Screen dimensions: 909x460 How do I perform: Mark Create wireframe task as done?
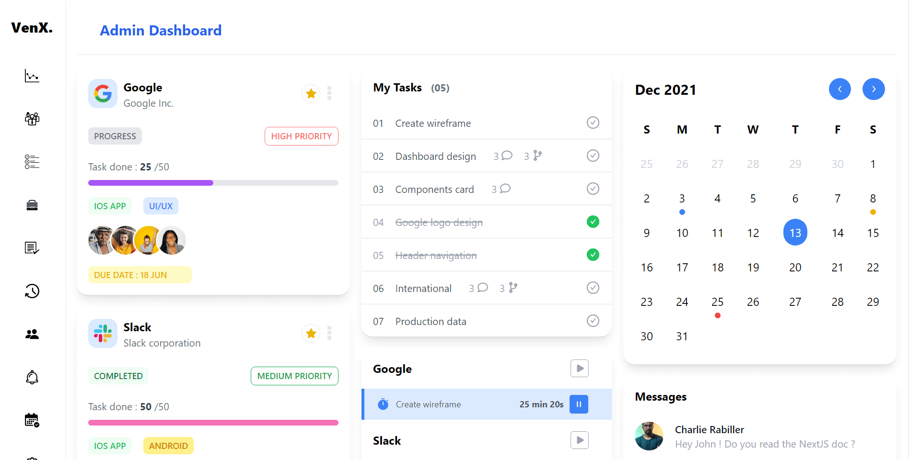pos(593,123)
